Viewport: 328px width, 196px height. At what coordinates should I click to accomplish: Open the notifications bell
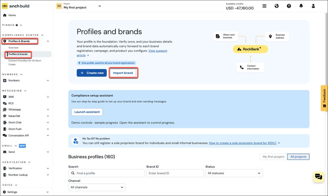tap(301, 6)
